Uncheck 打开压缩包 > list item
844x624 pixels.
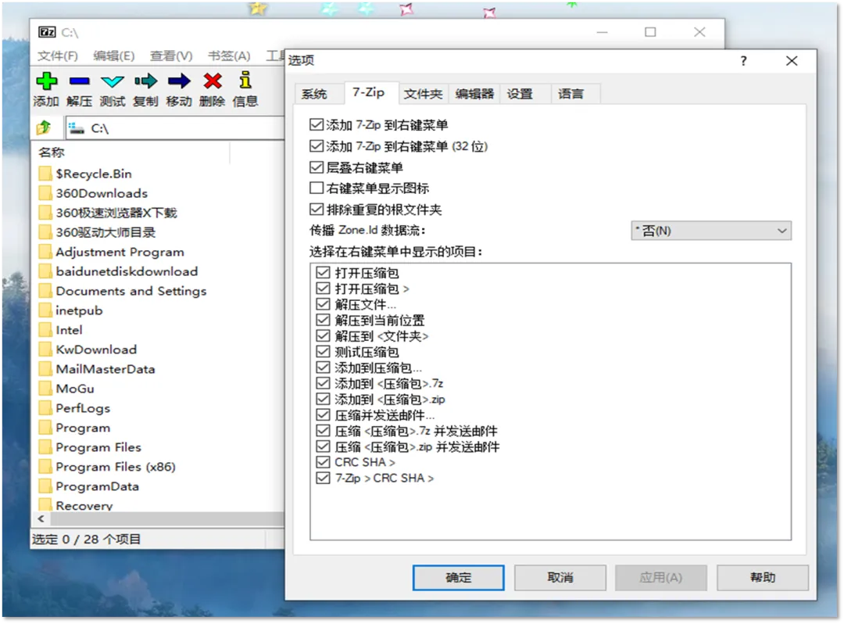click(323, 289)
